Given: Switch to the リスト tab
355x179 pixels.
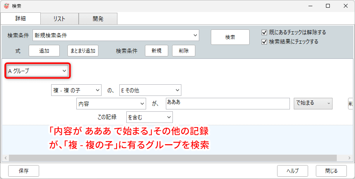Looking at the screenshot, I should click(59, 19).
